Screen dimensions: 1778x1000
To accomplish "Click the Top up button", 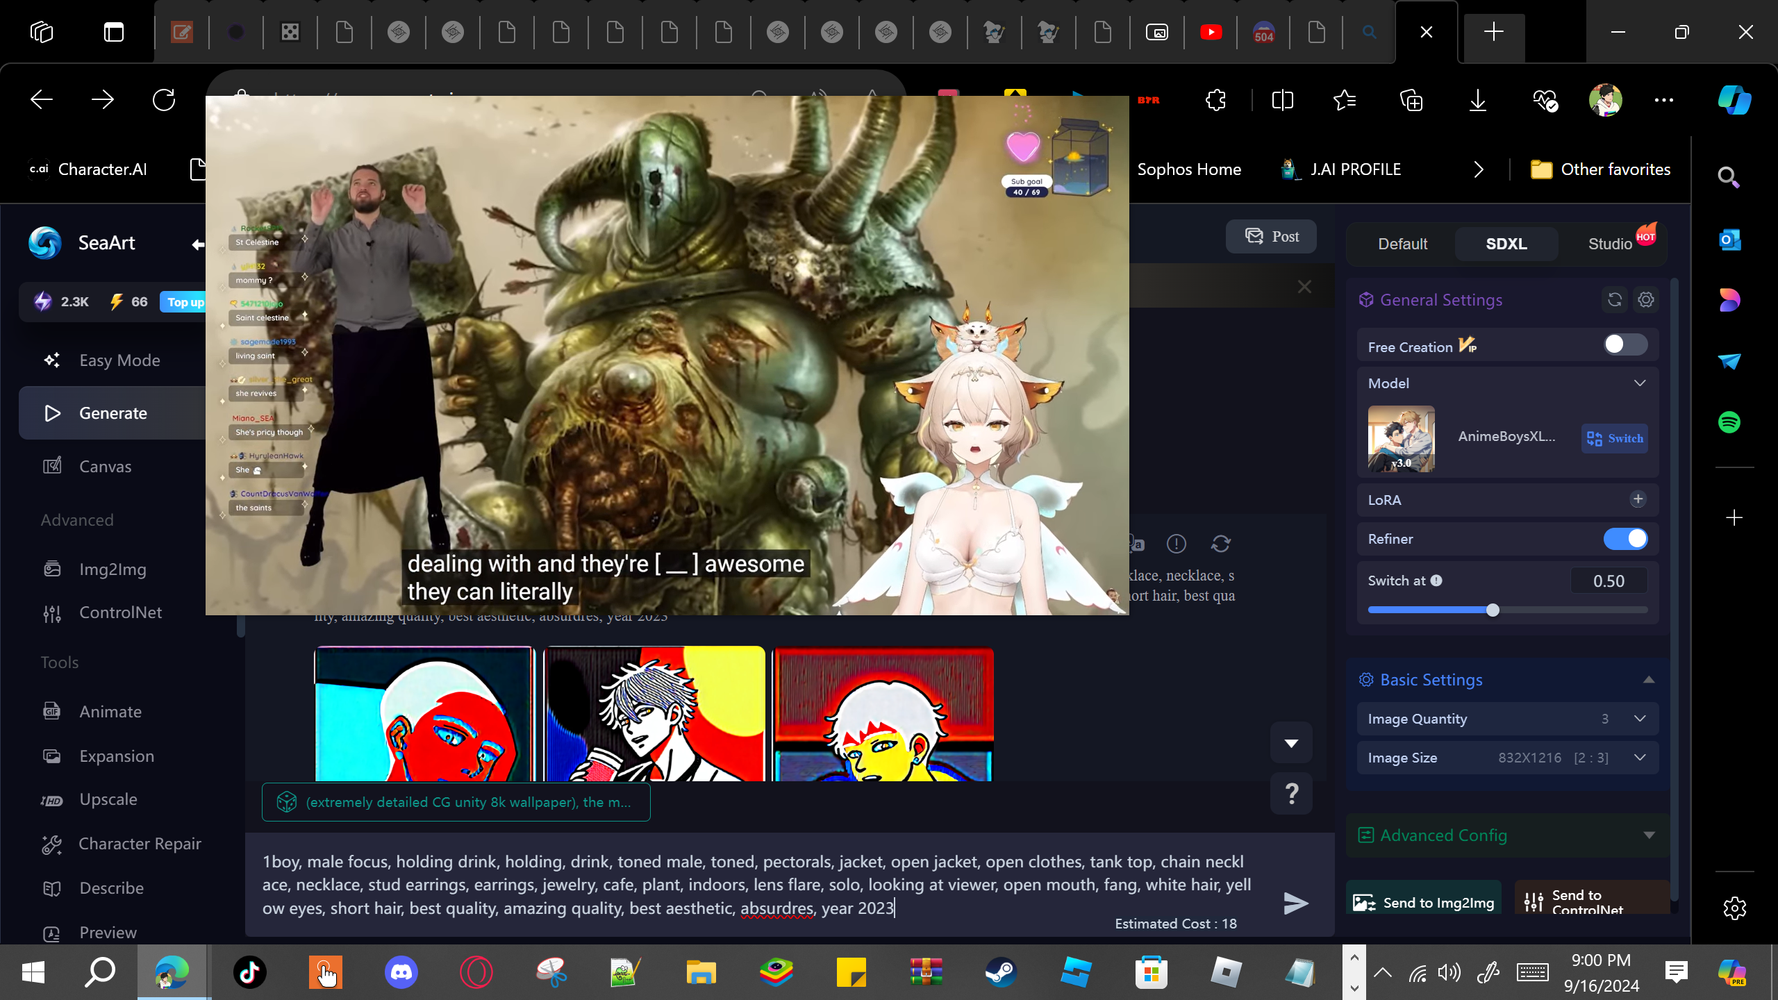I will tap(184, 302).
